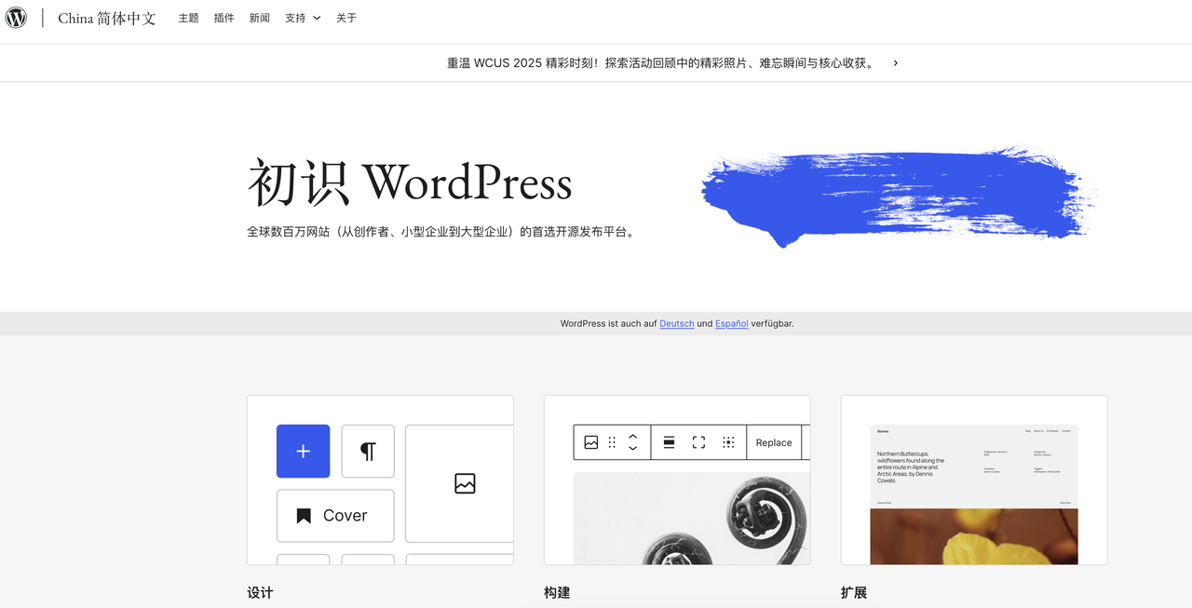Viewport: 1192px width, 608px height.
Task: Open the 插件 menu item
Action: (223, 18)
